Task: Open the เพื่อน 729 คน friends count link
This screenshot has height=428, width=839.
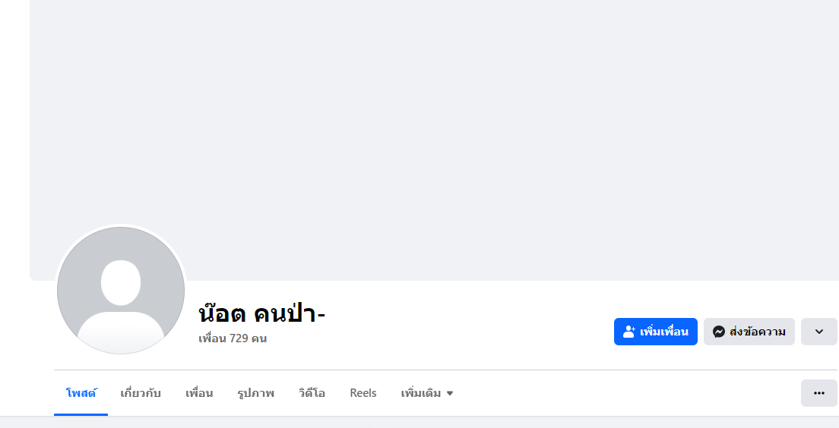Action: [x=233, y=338]
